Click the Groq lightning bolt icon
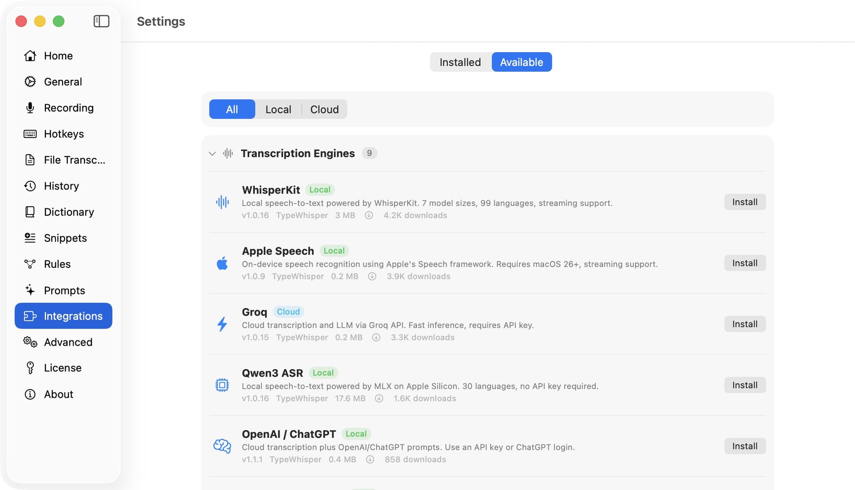The height and width of the screenshot is (490, 855). [x=222, y=324]
